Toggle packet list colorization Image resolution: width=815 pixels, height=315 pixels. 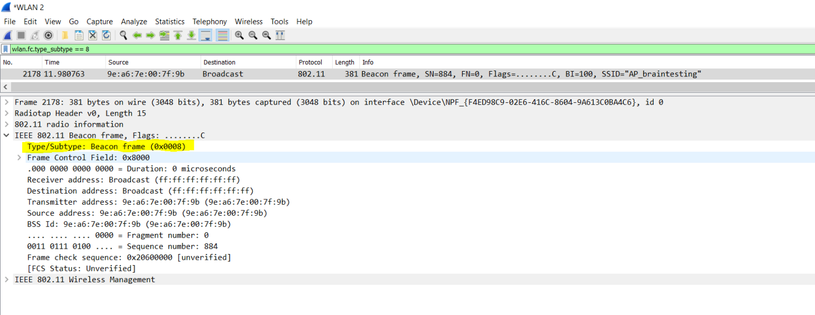pos(222,35)
